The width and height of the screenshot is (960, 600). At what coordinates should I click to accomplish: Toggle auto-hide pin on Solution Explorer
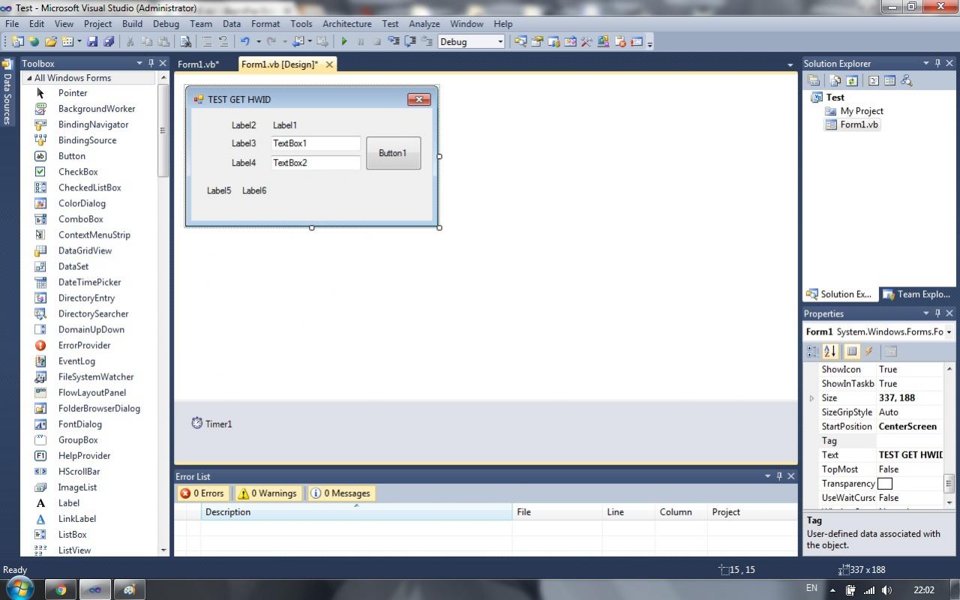click(937, 63)
